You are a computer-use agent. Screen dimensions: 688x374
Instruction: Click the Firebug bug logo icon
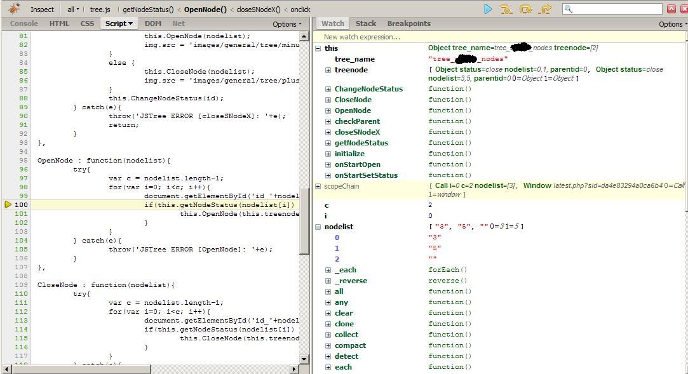click(13, 9)
